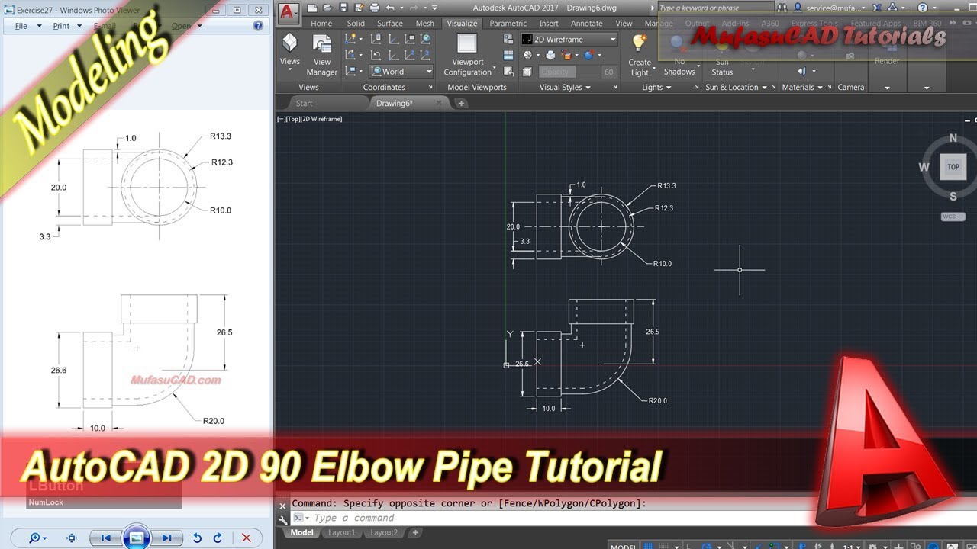The height and width of the screenshot is (549, 977).
Task: Click the Join viewports icon in Model Viewports
Action: (508, 55)
